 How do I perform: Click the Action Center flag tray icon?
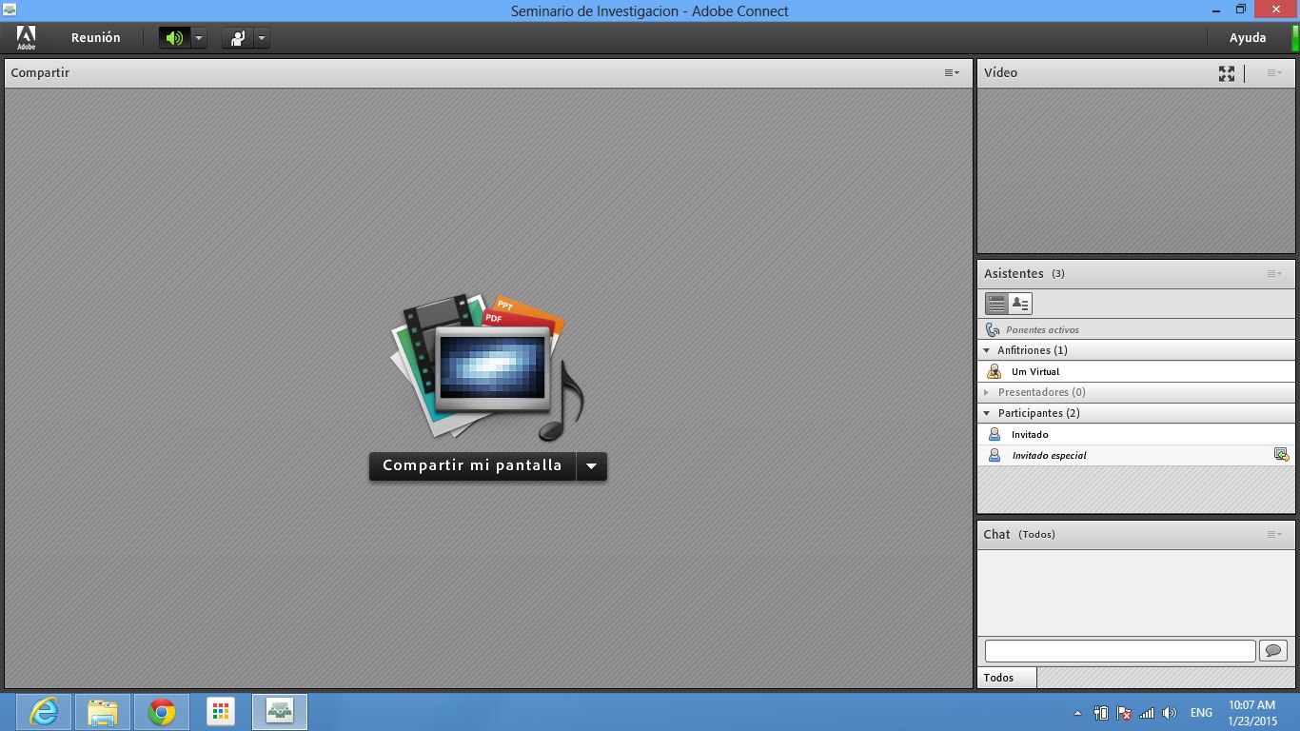1124,713
